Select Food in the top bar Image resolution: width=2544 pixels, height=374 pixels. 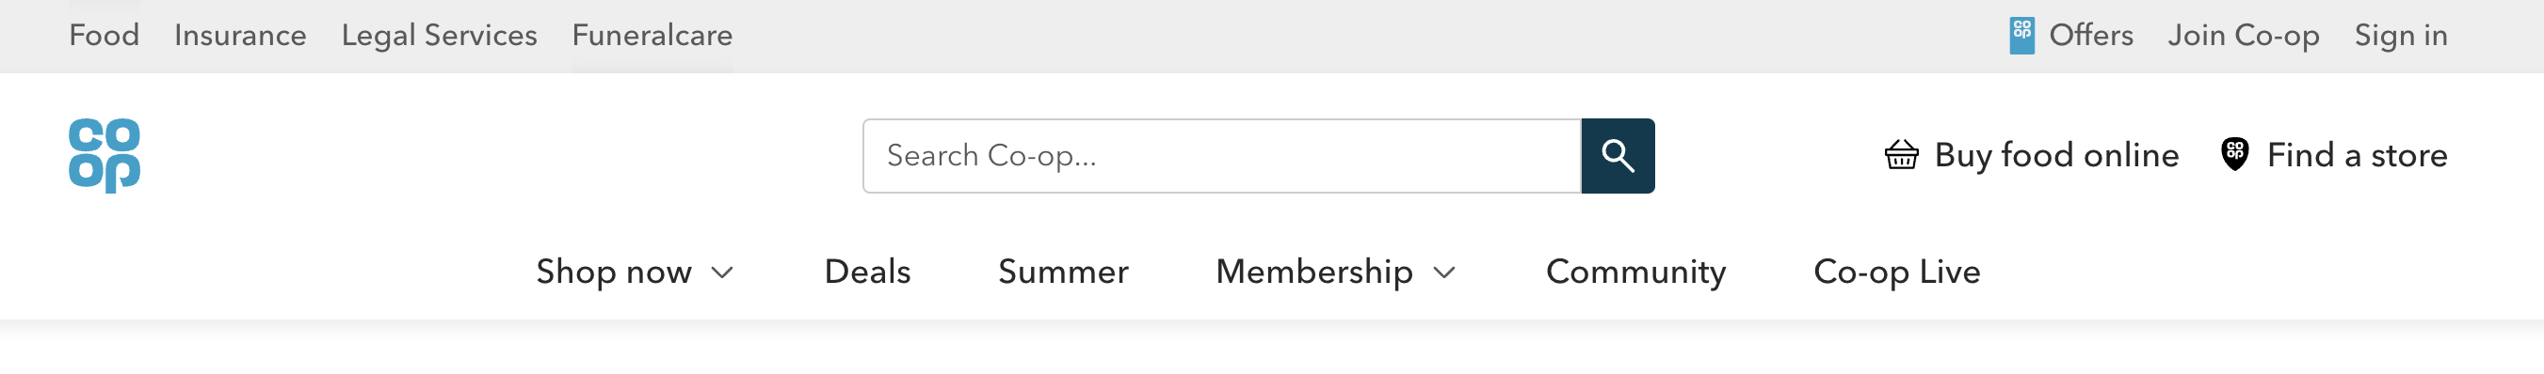(104, 36)
